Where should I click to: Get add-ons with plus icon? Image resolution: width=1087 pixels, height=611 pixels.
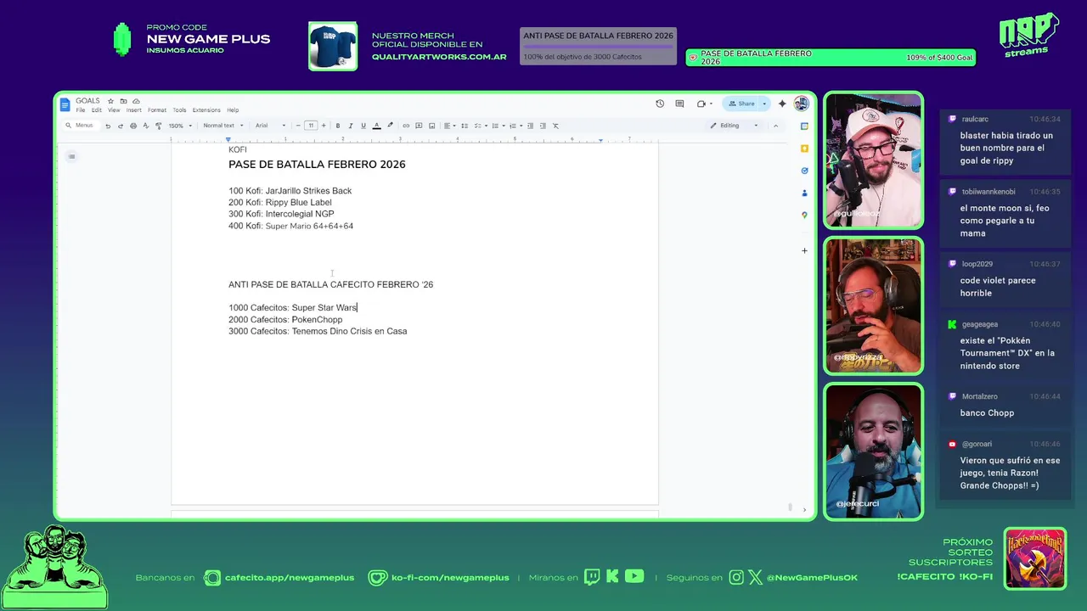point(804,250)
